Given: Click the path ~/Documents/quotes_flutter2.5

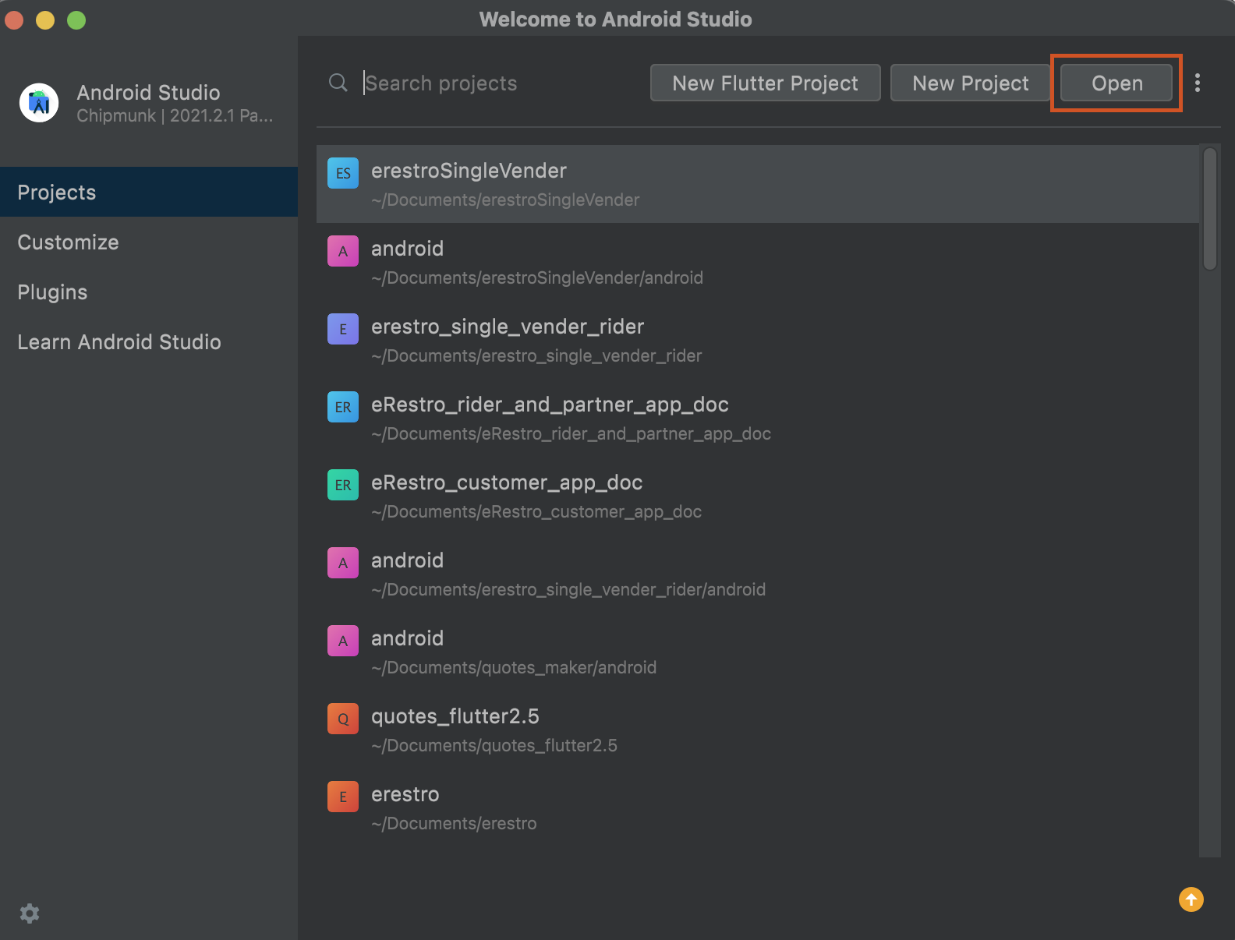Looking at the screenshot, I should pyautogui.click(x=494, y=745).
